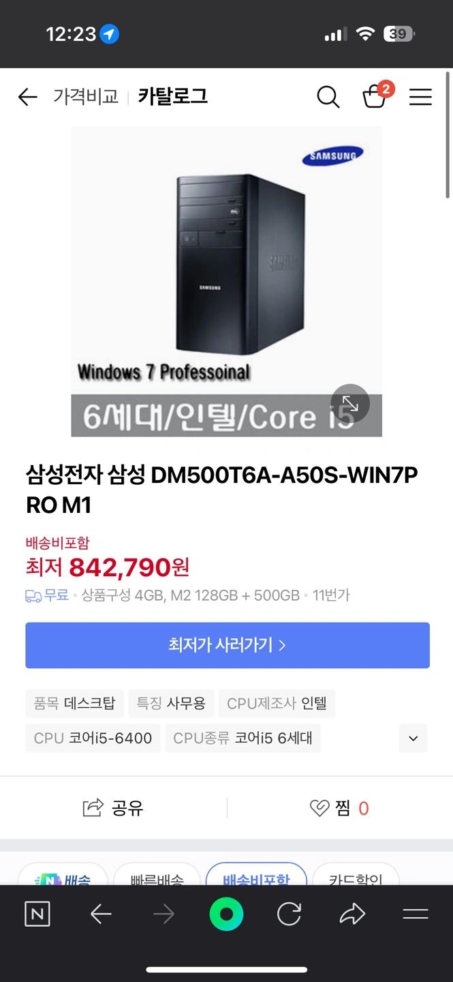Go back with the header arrow
This screenshot has width=453, height=982.
tap(27, 98)
